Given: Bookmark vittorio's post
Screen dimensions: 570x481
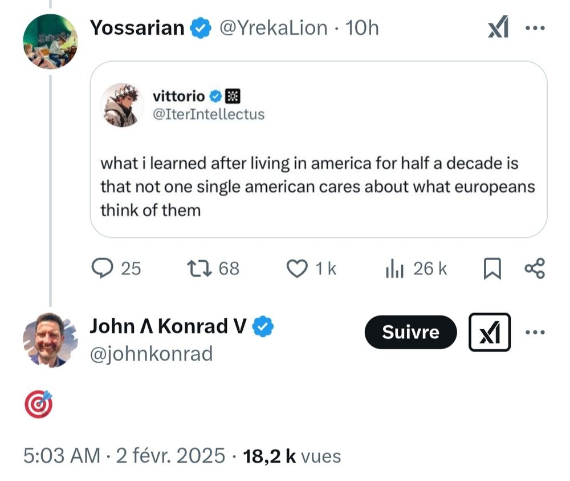Looking at the screenshot, I should [x=492, y=268].
